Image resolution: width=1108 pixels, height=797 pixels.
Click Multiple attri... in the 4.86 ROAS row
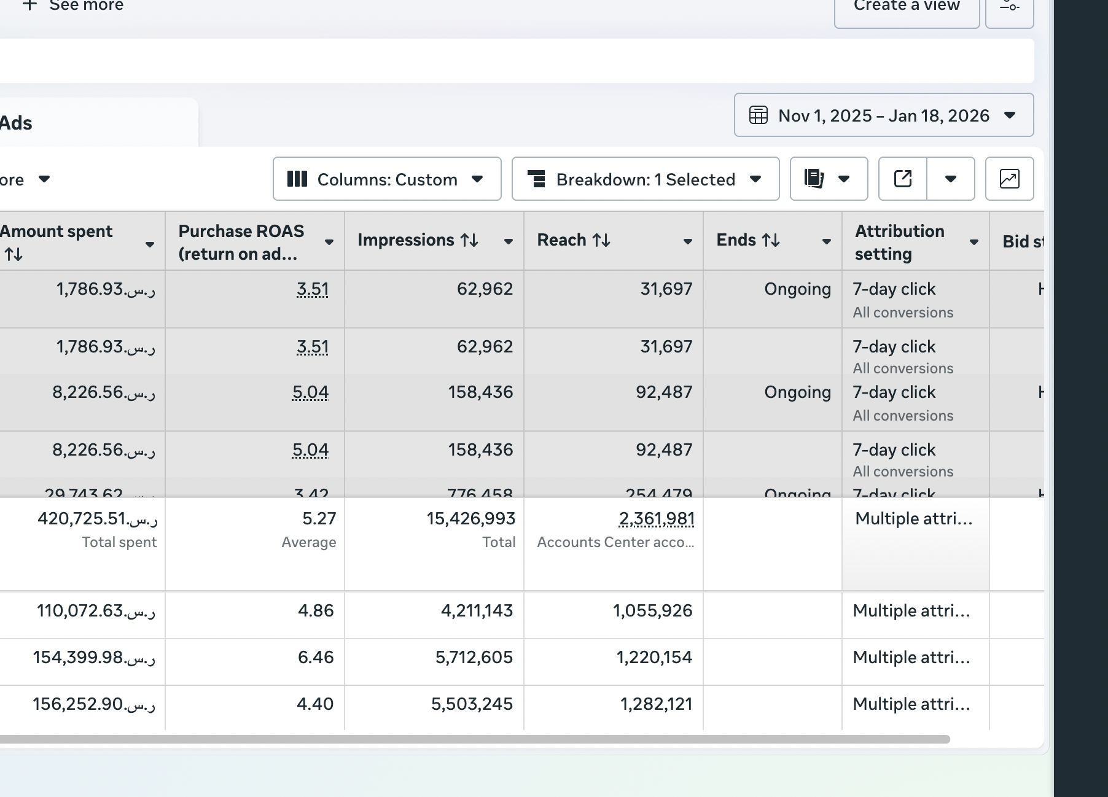click(911, 611)
